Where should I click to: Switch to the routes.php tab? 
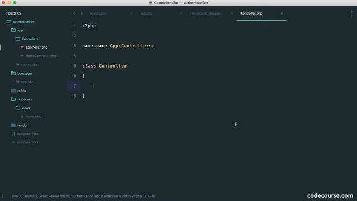(98, 13)
